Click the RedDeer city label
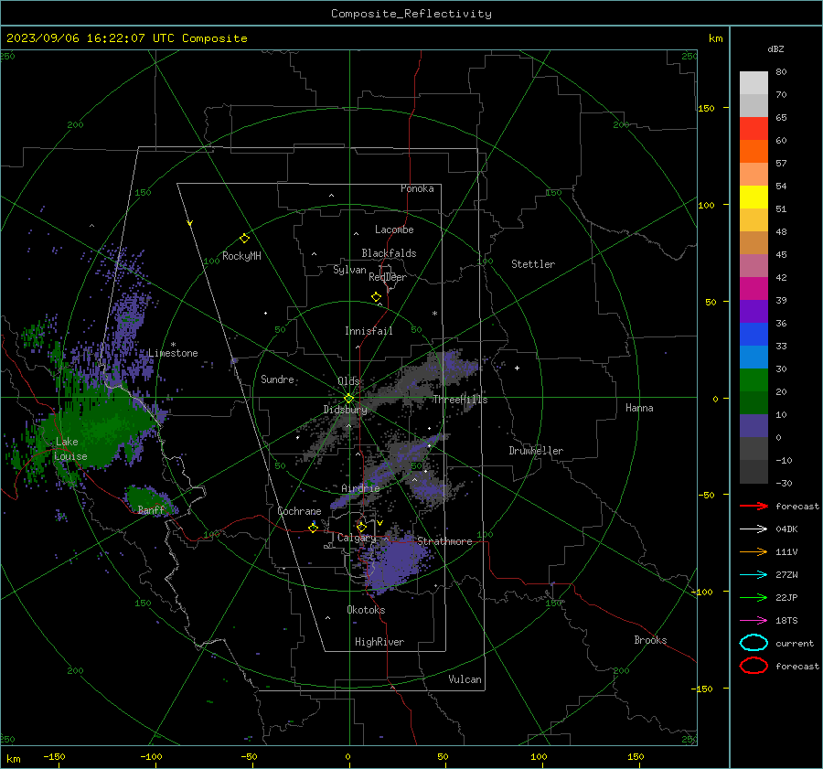This screenshot has width=823, height=769. (x=388, y=277)
